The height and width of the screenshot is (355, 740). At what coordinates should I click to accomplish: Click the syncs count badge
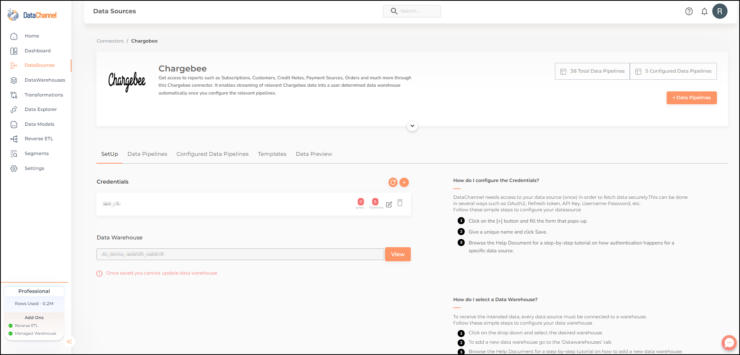[x=360, y=202]
